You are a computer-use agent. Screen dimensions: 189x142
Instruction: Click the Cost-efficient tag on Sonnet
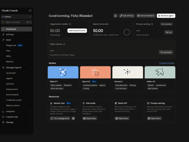[121, 89]
